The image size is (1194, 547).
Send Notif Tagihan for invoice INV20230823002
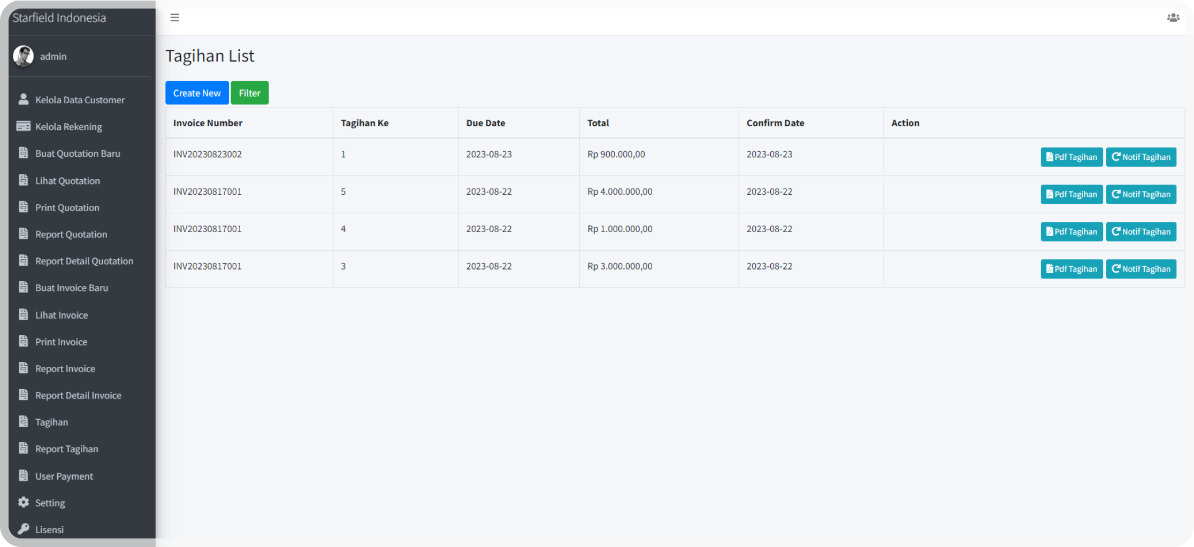click(x=1141, y=157)
